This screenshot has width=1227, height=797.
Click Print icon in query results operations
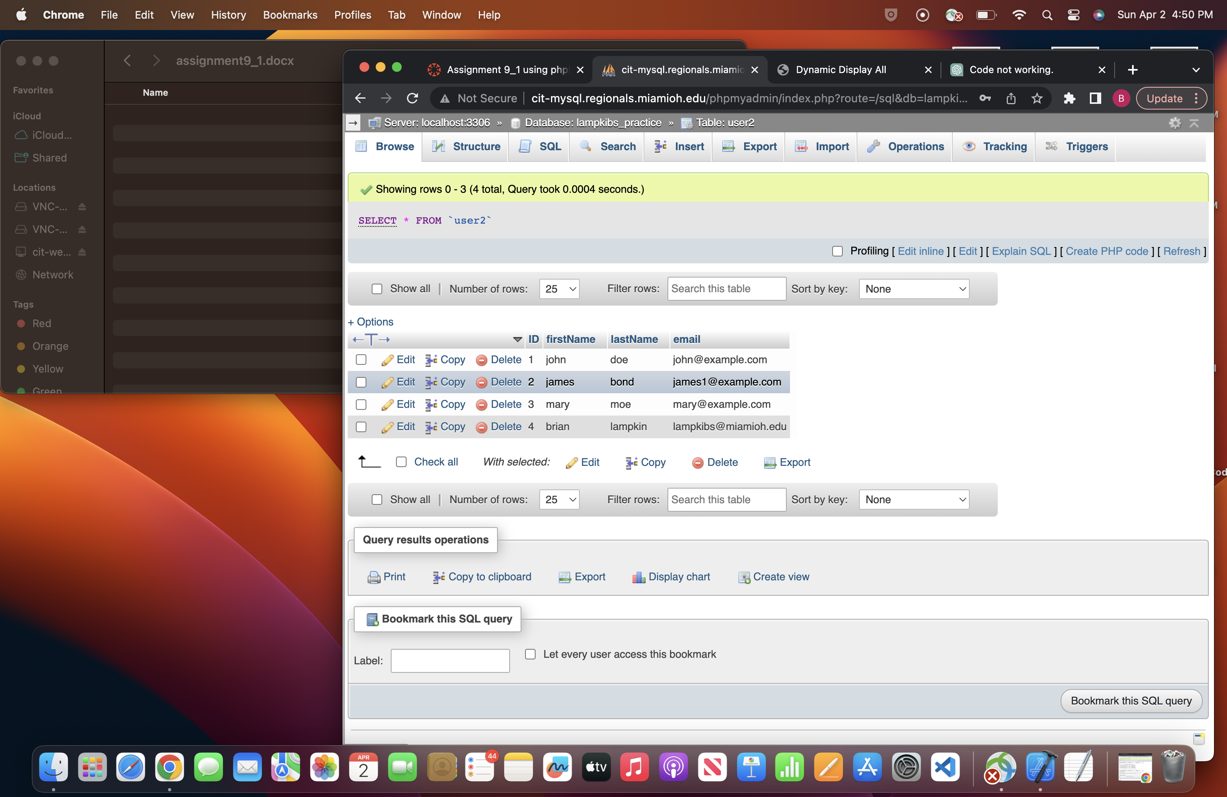click(x=374, y=577)
